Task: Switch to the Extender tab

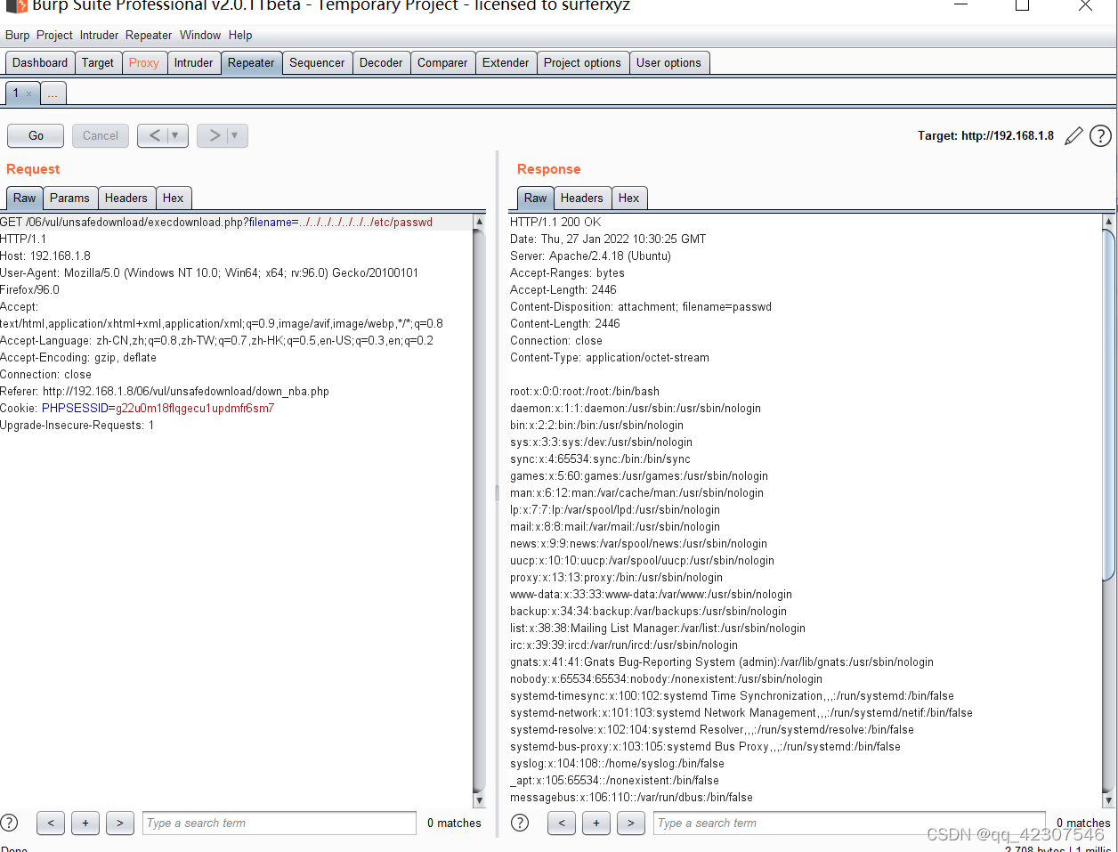Action: pyautogui.click(x=506, y=63)
